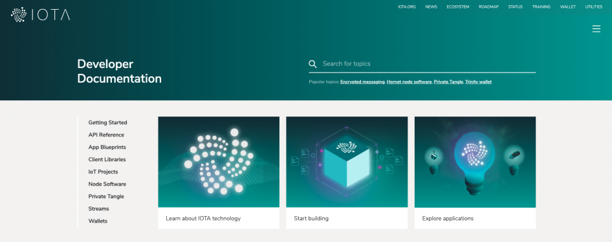Open IOTA.ORG in top navigation
This screenshot has width=612, height=242.
click(407, 7)
